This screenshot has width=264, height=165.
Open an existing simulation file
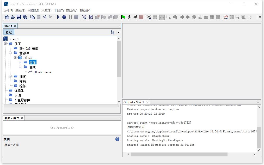[13, 17]
